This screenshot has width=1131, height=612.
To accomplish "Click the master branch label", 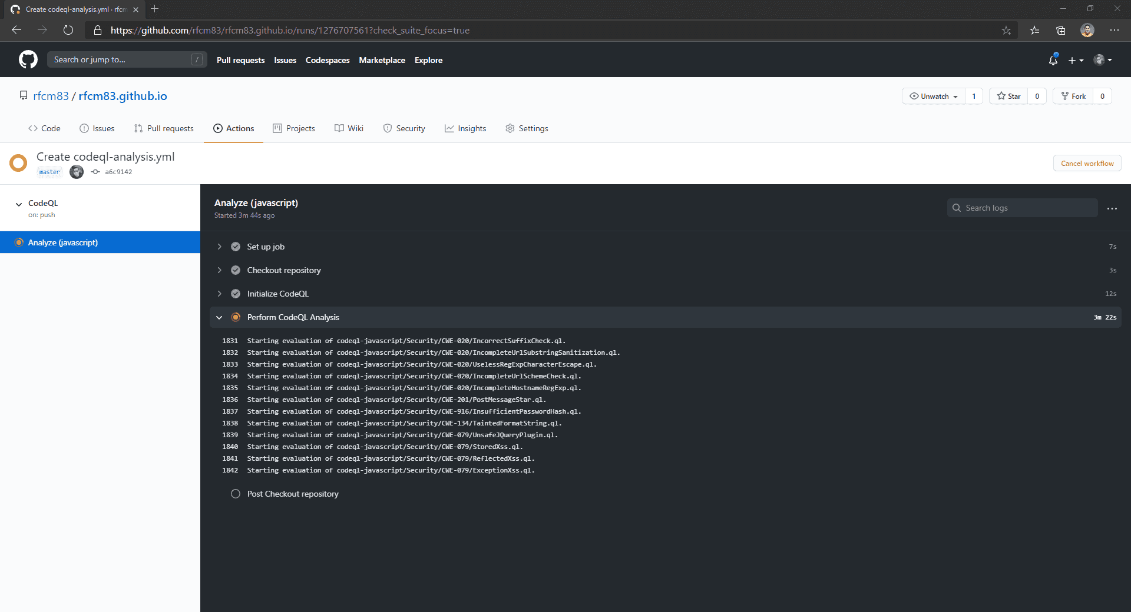I will point(49,172).
